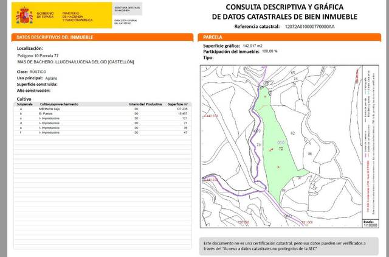Click the '00' intensity in the Pastos row
Image resolution: width=389 pixels, height=257 pixels.
[136, 114]
